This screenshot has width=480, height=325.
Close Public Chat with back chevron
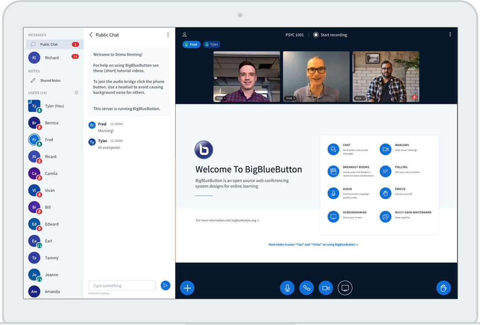91,35
